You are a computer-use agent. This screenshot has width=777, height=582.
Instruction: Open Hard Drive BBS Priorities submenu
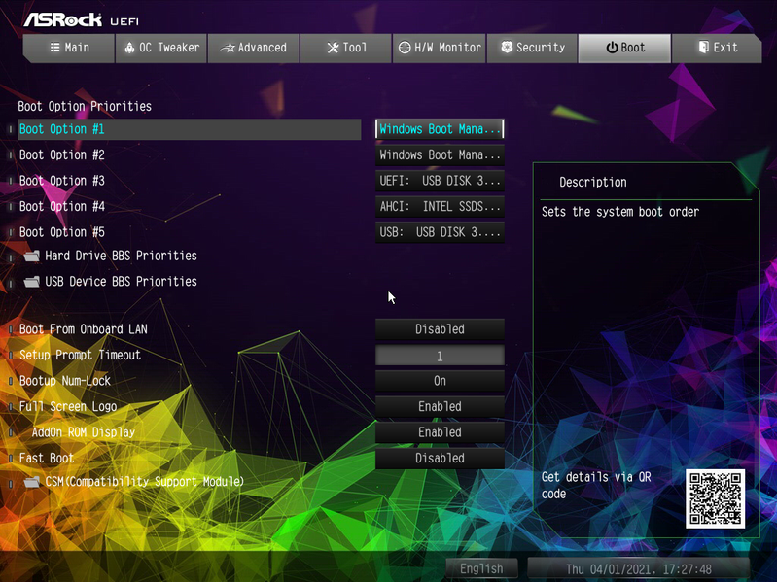121,256
